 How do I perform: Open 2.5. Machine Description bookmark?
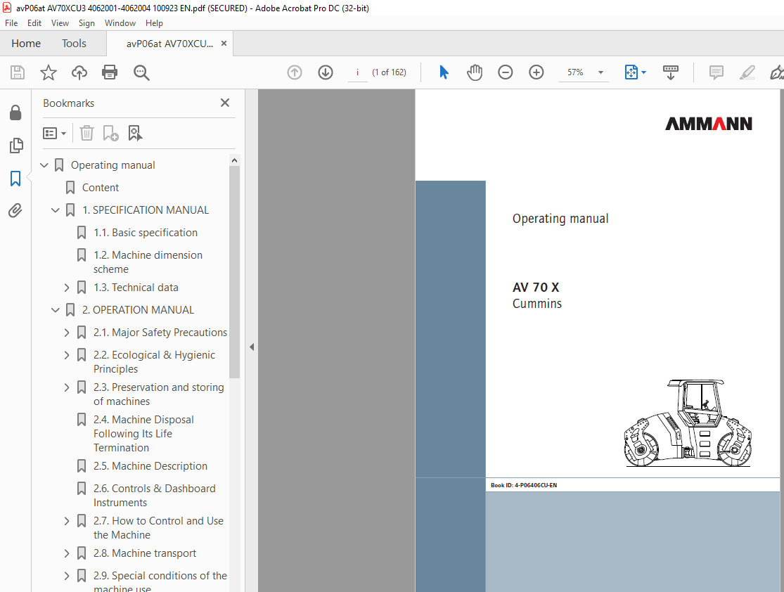(x=150, y=466)
